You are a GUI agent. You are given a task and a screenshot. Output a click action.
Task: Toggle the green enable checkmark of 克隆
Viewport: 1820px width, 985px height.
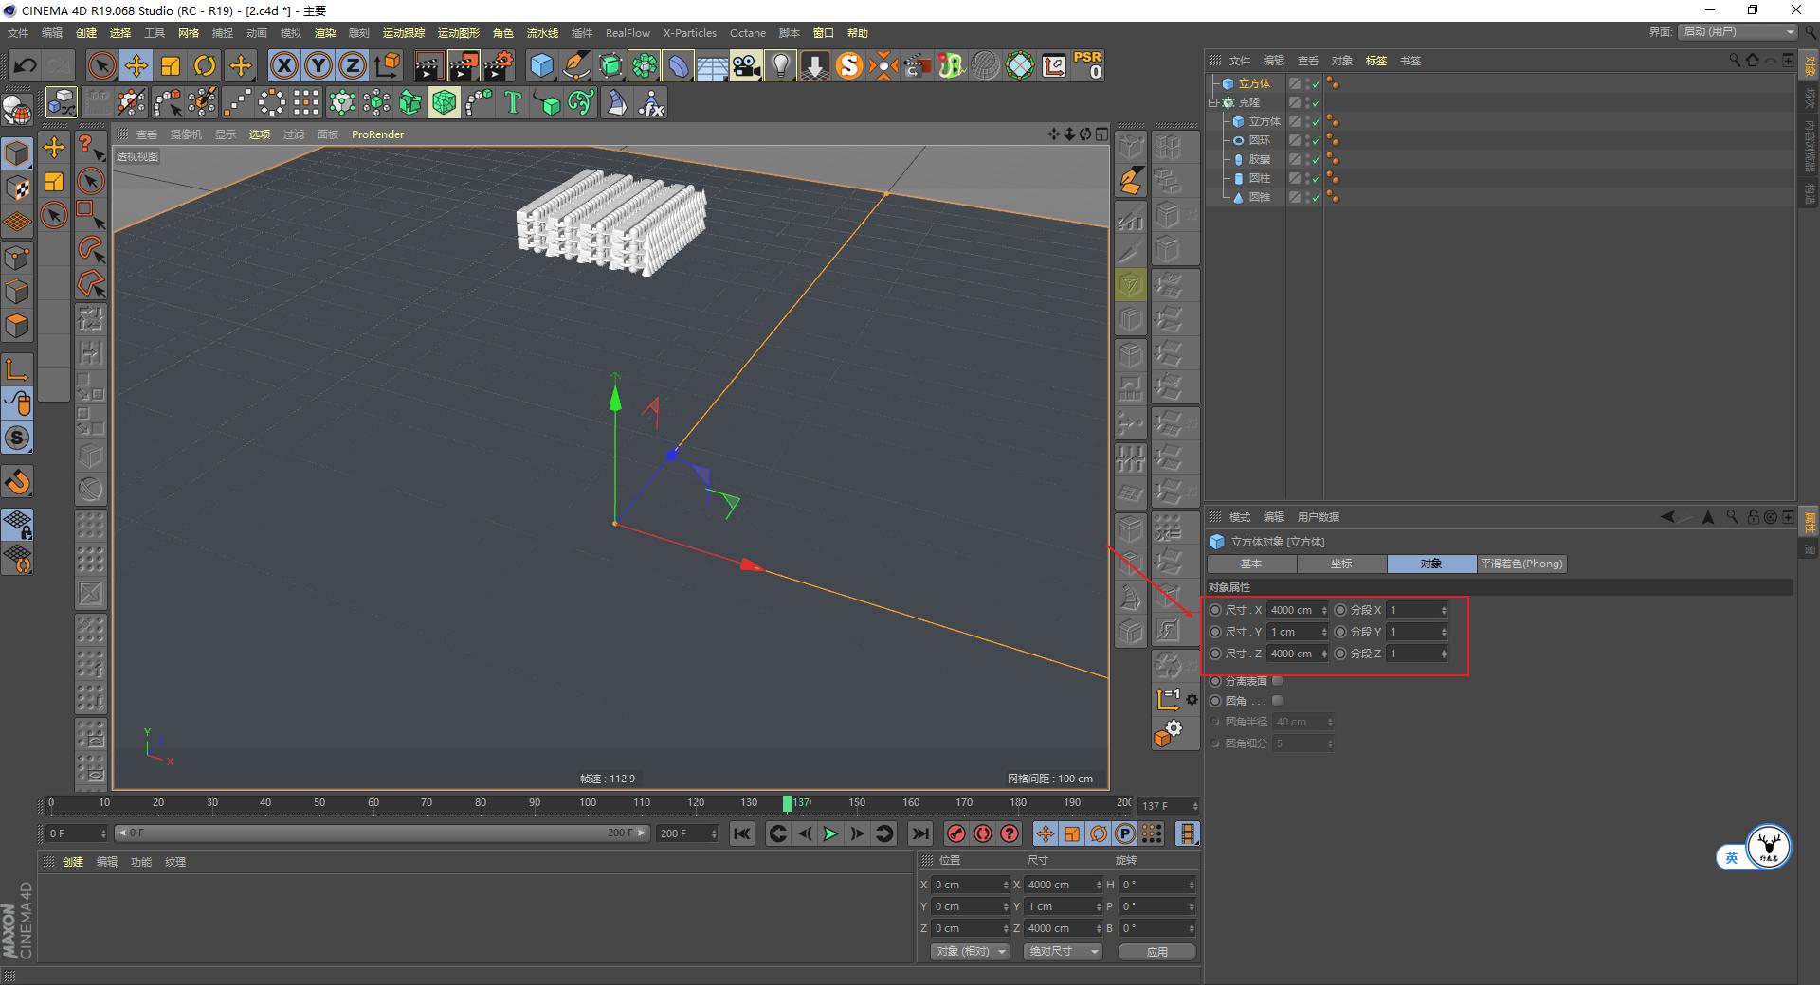pyautogui.click(x=1316, y=102)
